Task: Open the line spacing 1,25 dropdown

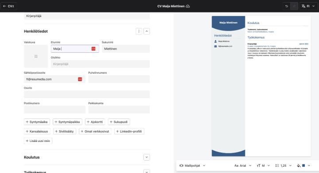Action: [x=284, y=165]
